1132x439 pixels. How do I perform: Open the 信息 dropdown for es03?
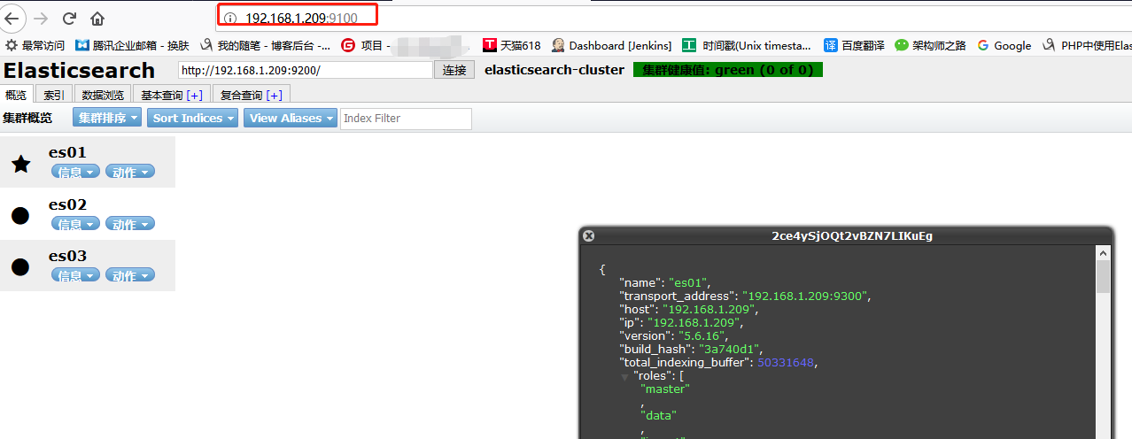tap(75, 275)
